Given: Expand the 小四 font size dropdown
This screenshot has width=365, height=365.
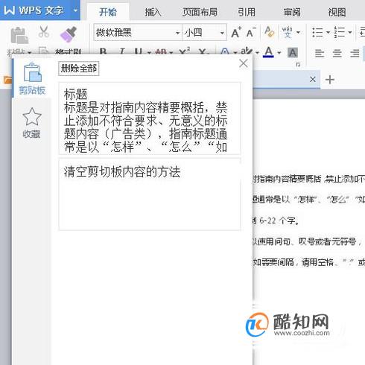Looking at the screenshot, I should tap(222, 33).
